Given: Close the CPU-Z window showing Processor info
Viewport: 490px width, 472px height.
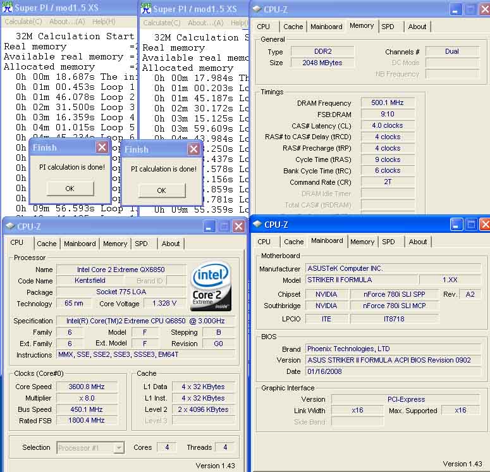Looking at the screenshot, I should pyautogui.click(x=238, y=227).
